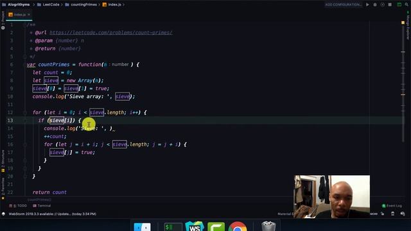Open the Project tool window stripe
Screen dimensions: 411x231
(x=3, y=21)
